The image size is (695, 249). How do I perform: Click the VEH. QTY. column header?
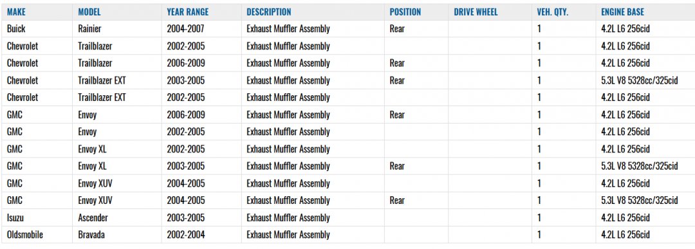pyautogui.click(x=552, y=12)
